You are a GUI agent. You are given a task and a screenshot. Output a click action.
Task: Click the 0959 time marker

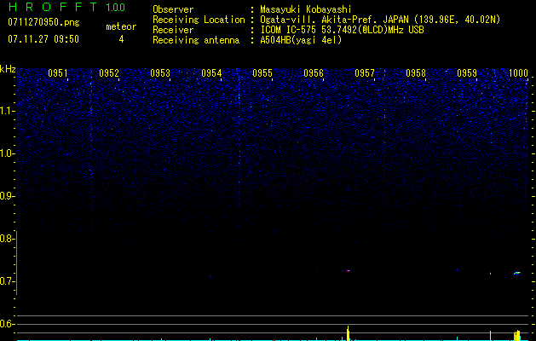click(x=467, y=73)
